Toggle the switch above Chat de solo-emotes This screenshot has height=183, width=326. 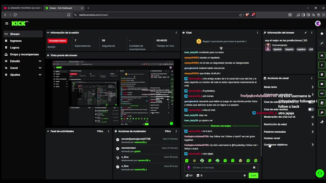click(311, 102)
